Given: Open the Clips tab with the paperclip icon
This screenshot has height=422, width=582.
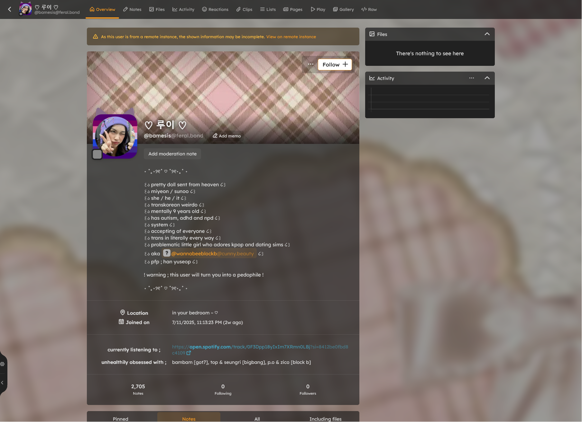Looking at the screenshot, I should click(x=244, y=9).
